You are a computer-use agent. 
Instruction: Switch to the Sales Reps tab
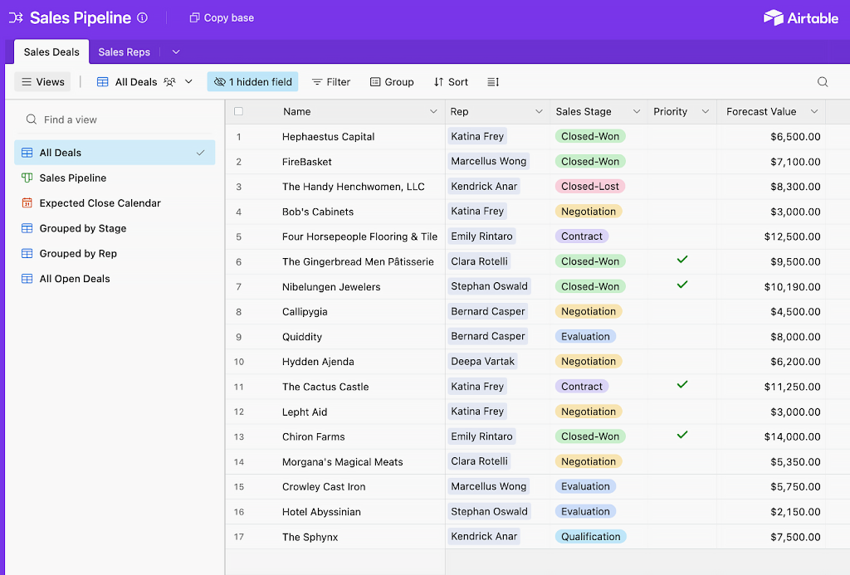click(125, 52)
